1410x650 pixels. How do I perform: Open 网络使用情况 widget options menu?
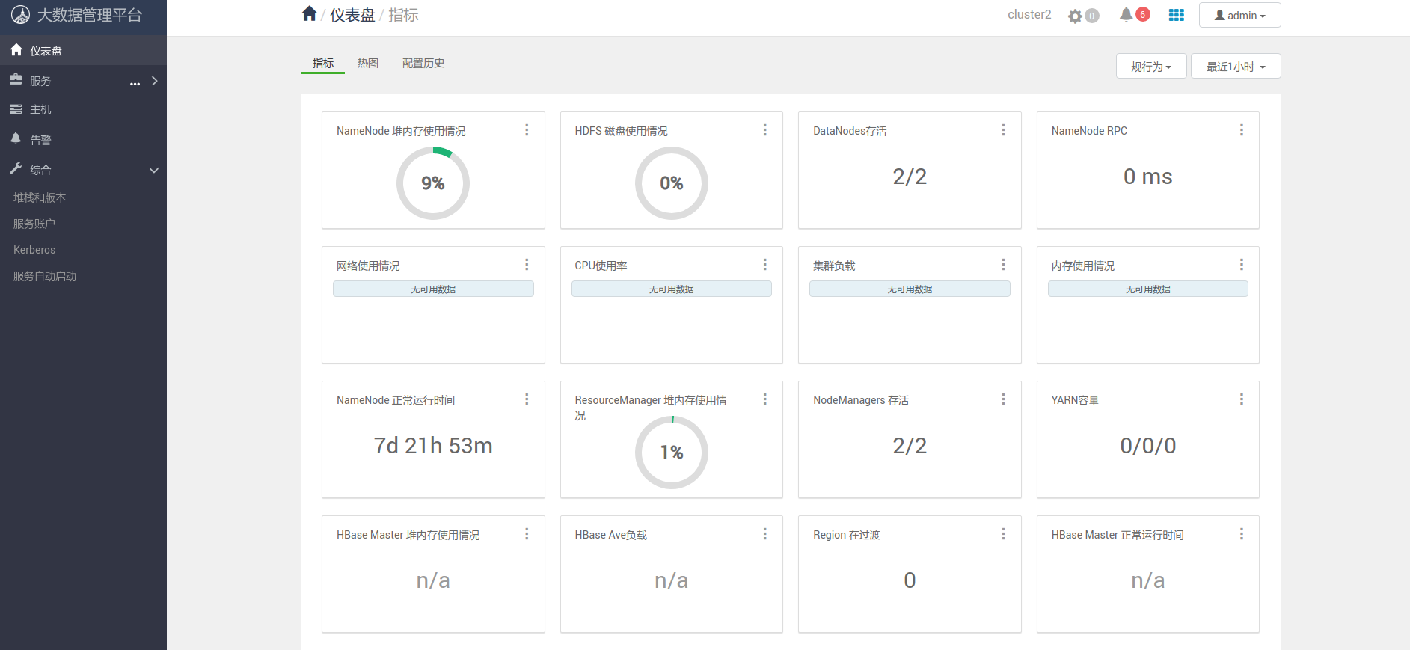tap(527, 265)
